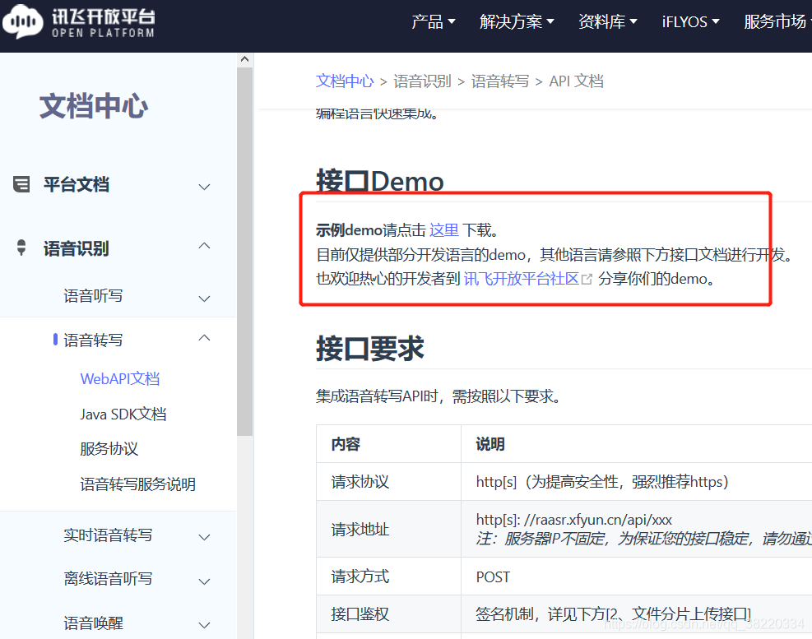Open the Java SDK文档 page
This screenshot has width=812, height=639.
[x=123, y=414]
